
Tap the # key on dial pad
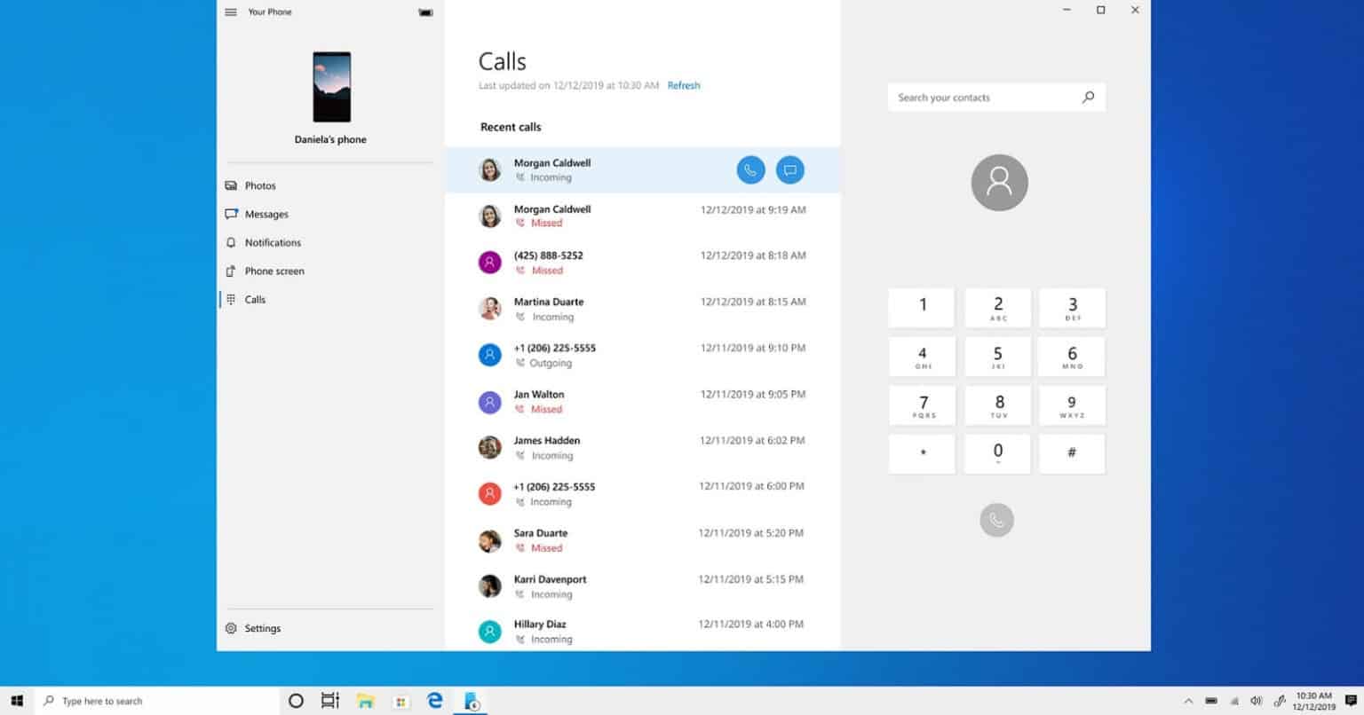1071,453
